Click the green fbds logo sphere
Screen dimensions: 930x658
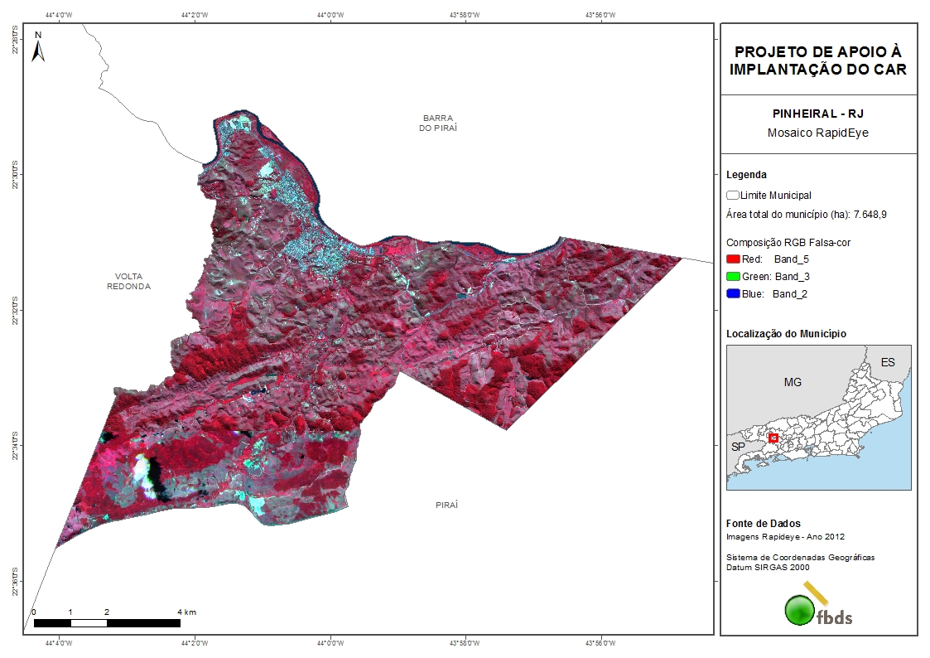click(x=800, y=610)
